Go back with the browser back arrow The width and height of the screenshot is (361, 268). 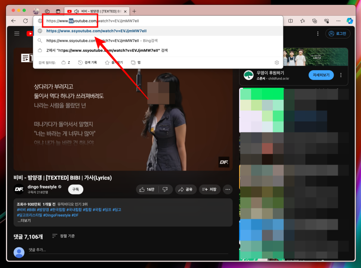[13, 21]
